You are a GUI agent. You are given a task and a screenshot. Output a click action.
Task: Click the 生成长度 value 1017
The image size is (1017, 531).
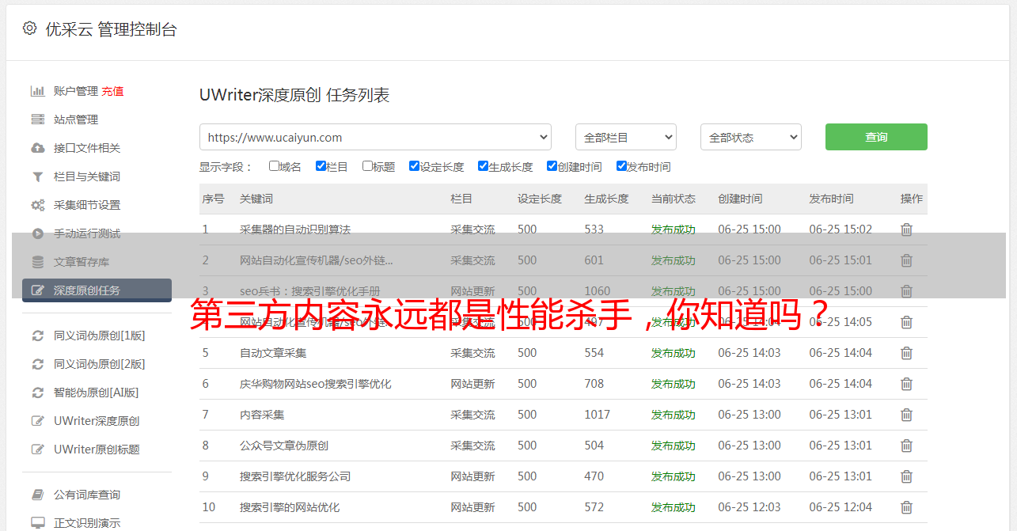tap(598, 415)
